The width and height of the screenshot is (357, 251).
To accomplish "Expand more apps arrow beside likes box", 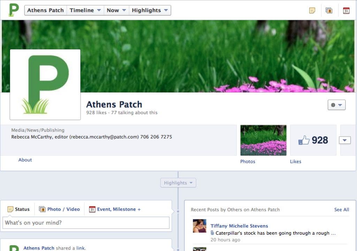I will click(x=345, y=140).
